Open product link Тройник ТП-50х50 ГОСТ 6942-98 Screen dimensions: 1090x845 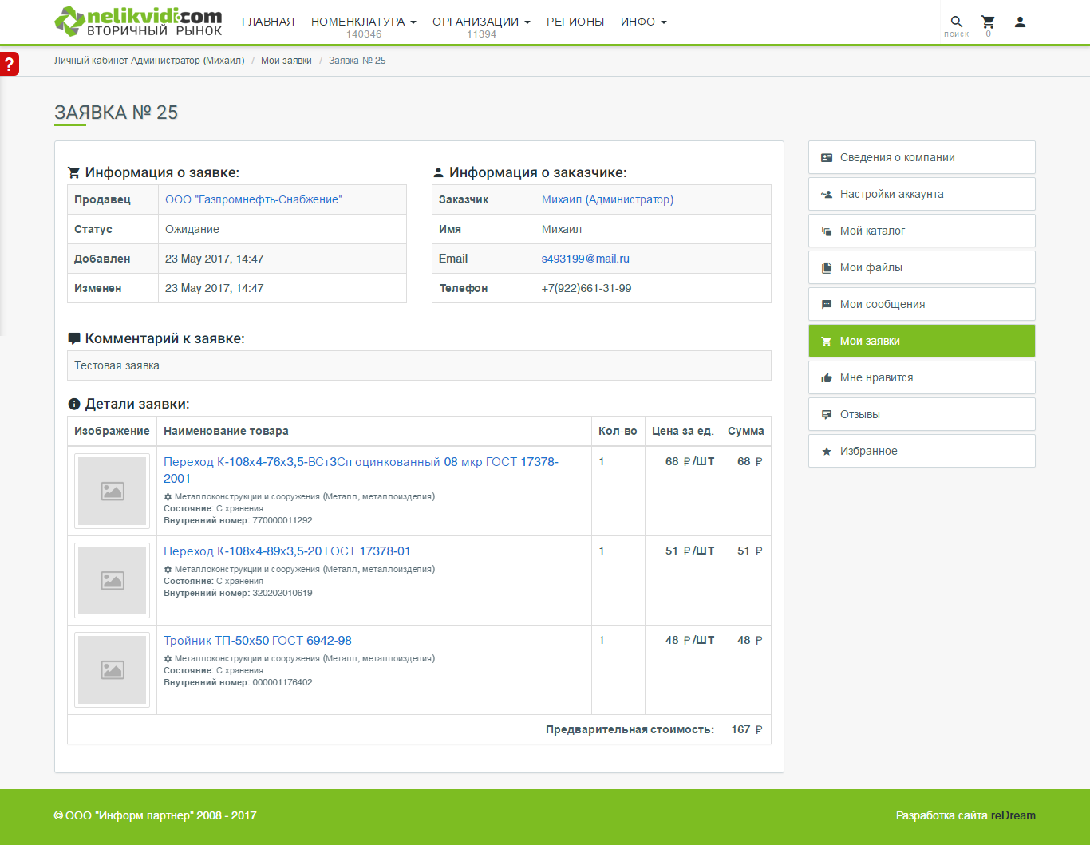[258, 641]
